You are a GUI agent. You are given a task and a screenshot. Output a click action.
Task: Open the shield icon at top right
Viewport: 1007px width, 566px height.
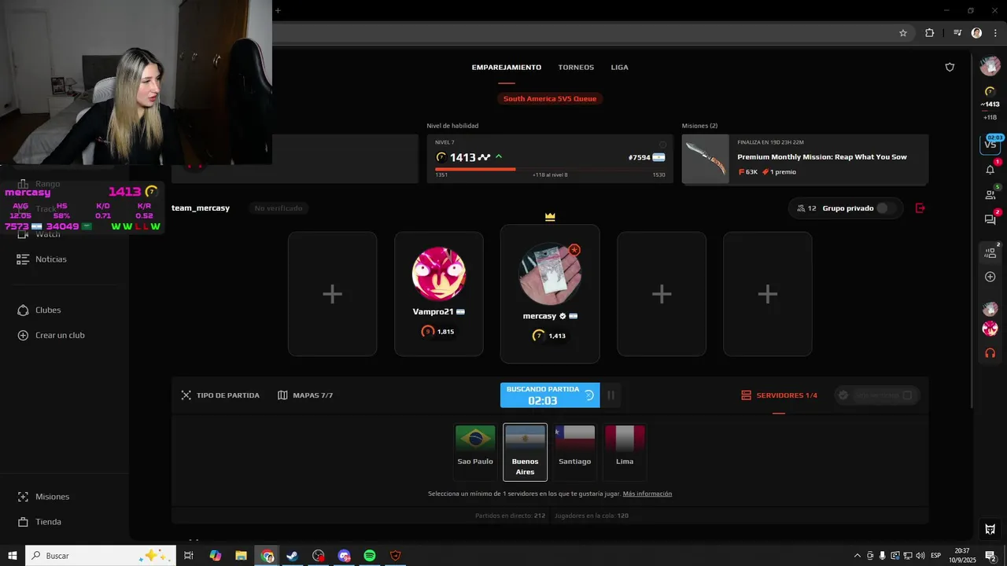950,68
